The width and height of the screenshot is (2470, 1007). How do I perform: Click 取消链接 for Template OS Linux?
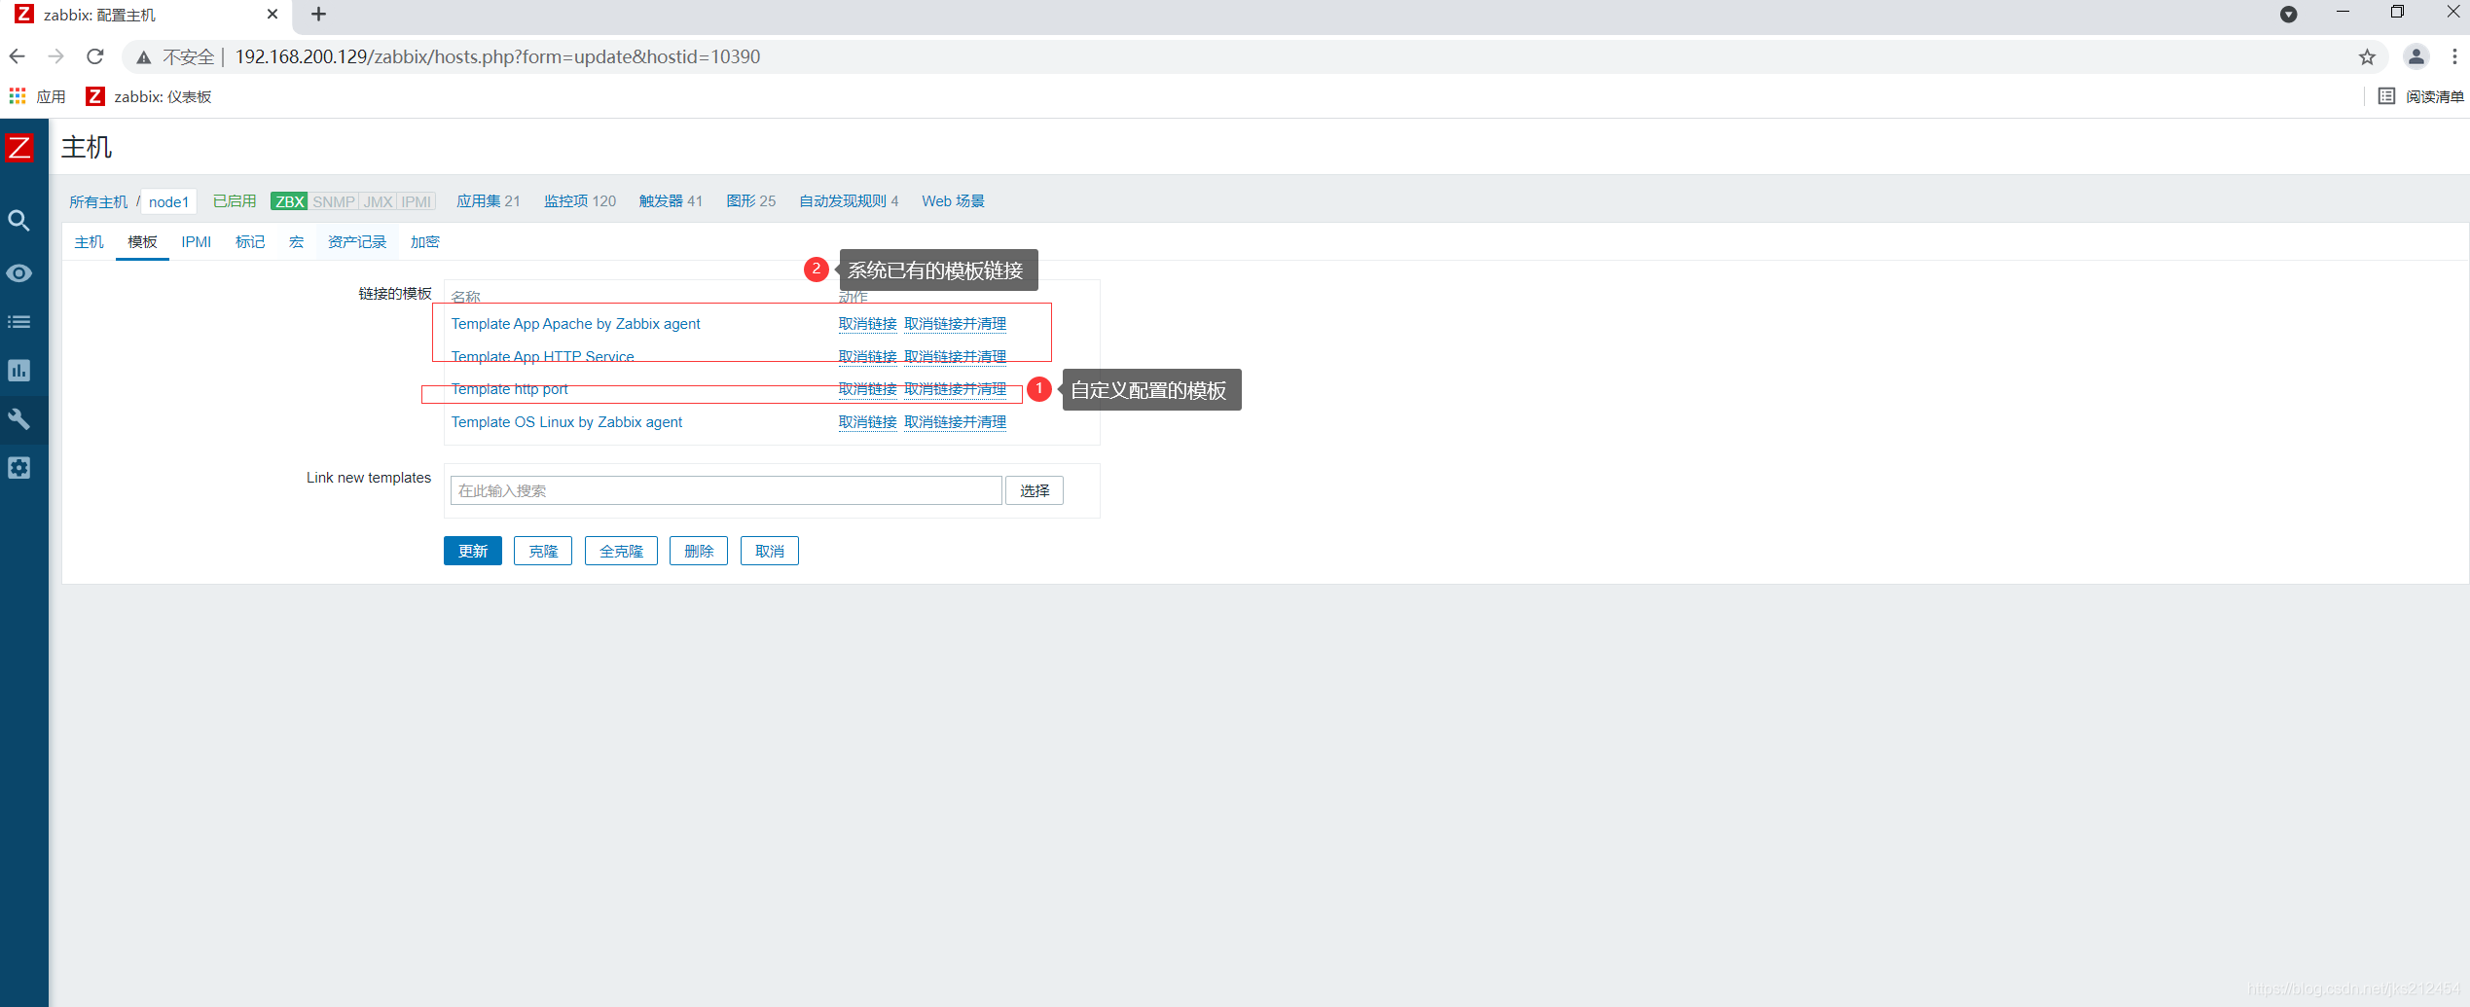pos(868,422)
